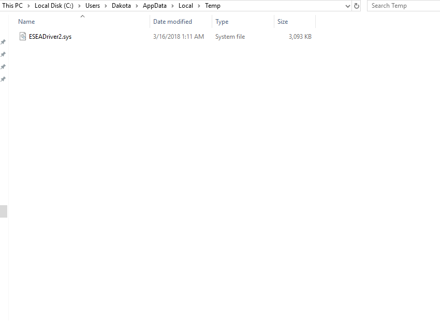Click the third pin icon in sidebar
440x321 pixels.
[3, 67]
